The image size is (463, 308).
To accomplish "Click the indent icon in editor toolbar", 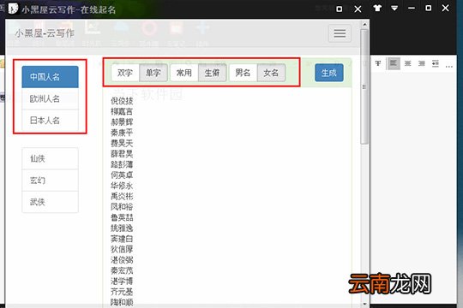I will [436, 63].
